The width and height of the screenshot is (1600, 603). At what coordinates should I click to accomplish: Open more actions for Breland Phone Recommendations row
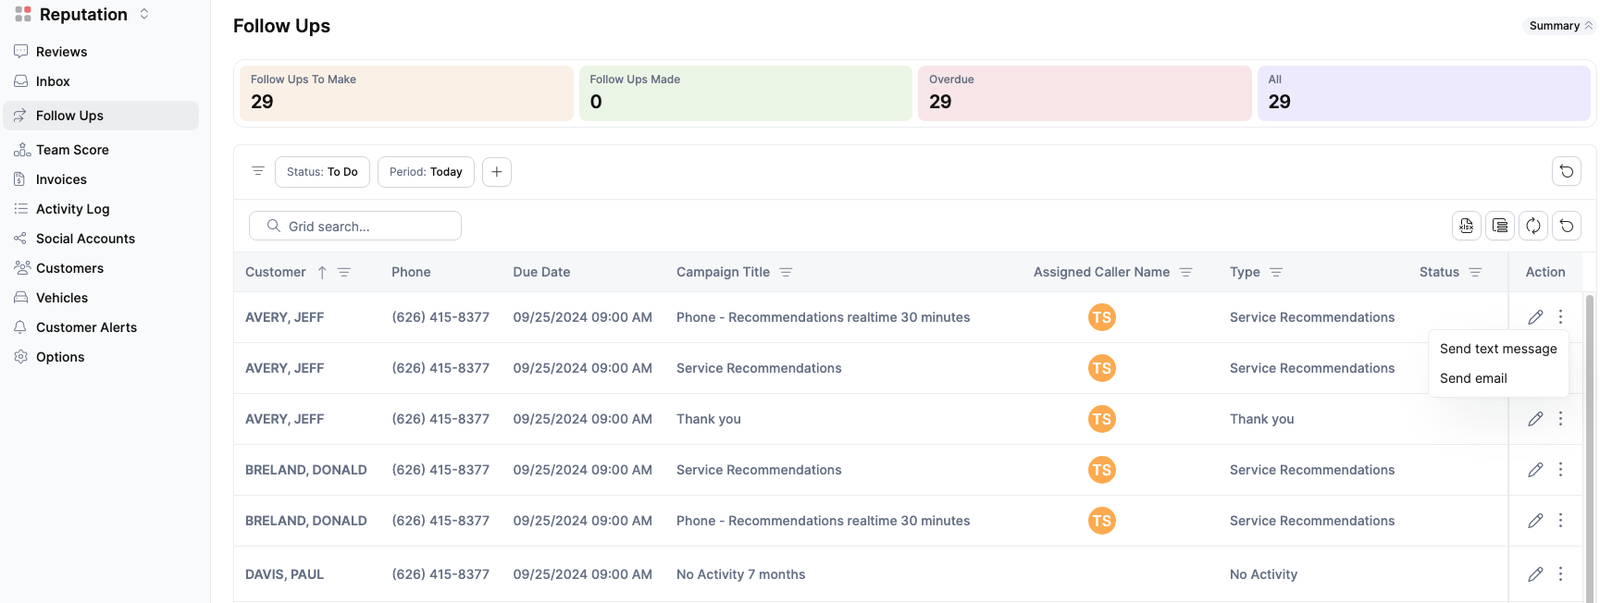[x=1560, y=521]
